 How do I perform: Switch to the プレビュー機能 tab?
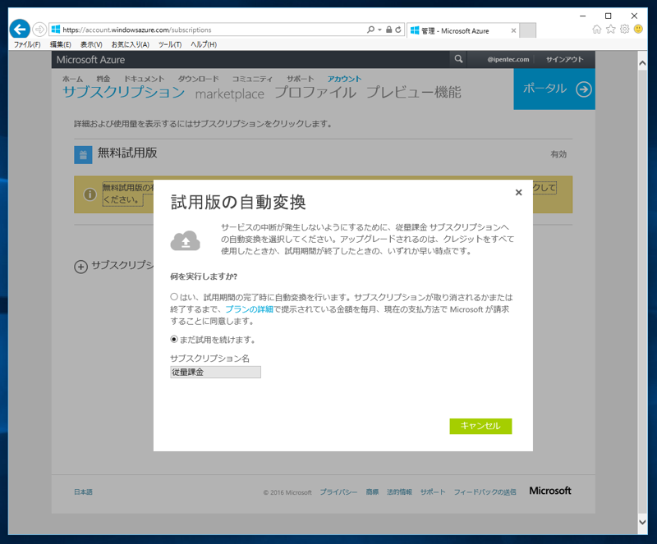point(414,92)
